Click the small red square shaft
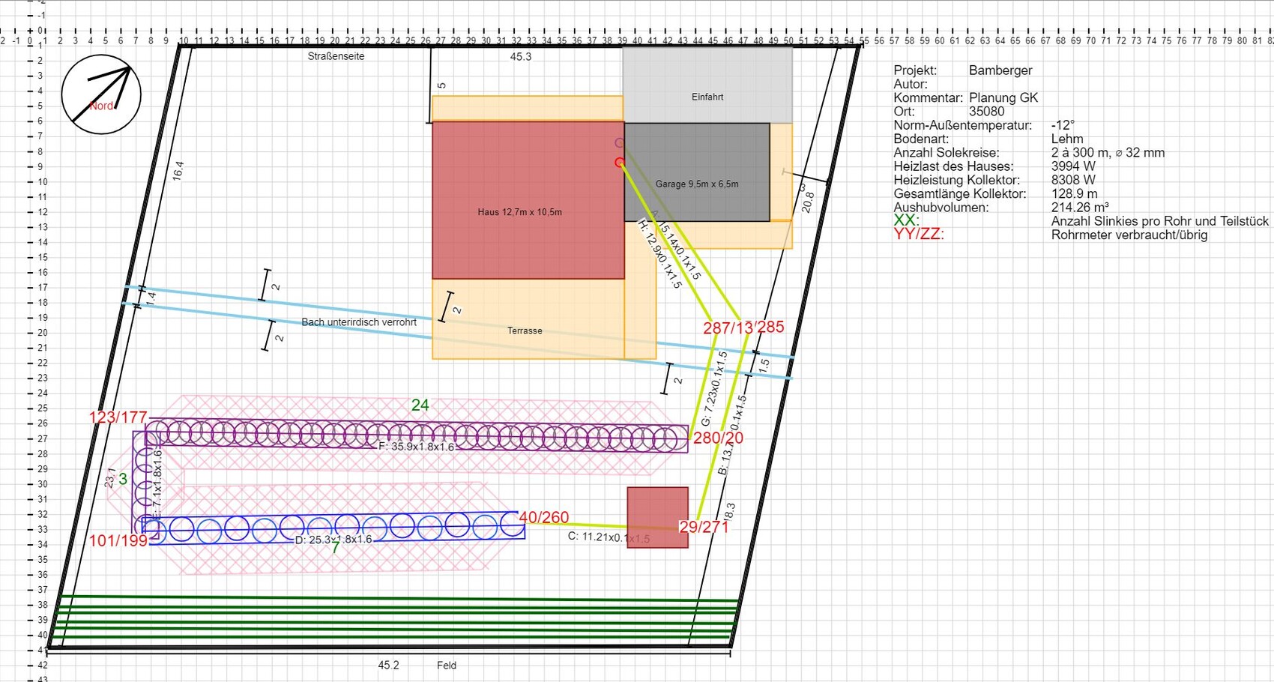The image size is (1274, 682). pos(657,517)
